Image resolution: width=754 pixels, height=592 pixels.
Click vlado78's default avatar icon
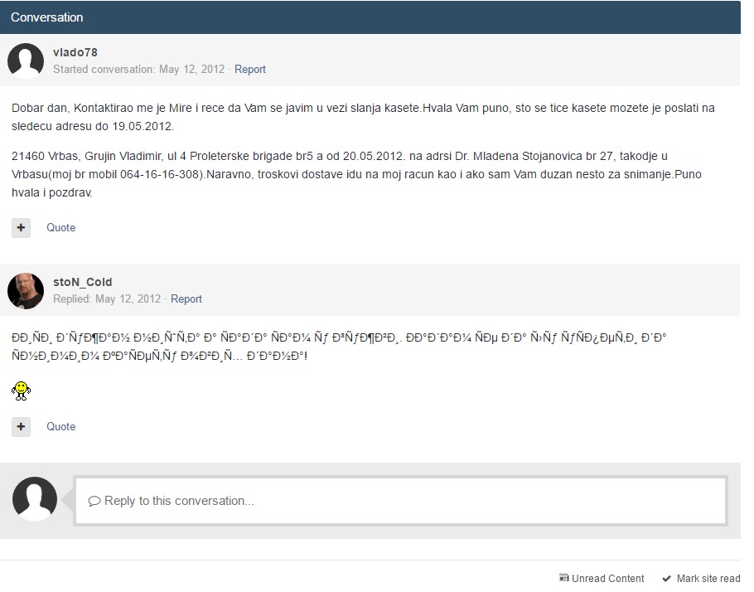tap(26, 61)
